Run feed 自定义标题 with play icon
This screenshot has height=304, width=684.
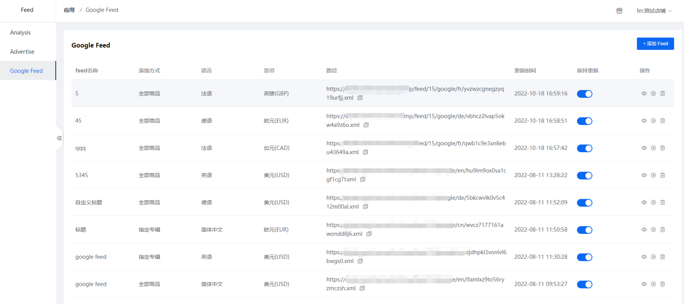[x=653, y=202]
